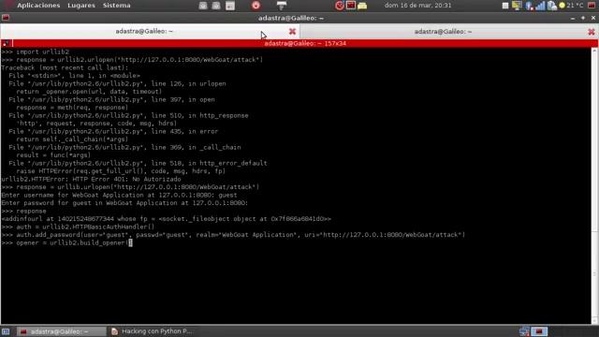Click the red round clock icon in top panel
599x337 pixels.
click(339, 6)
